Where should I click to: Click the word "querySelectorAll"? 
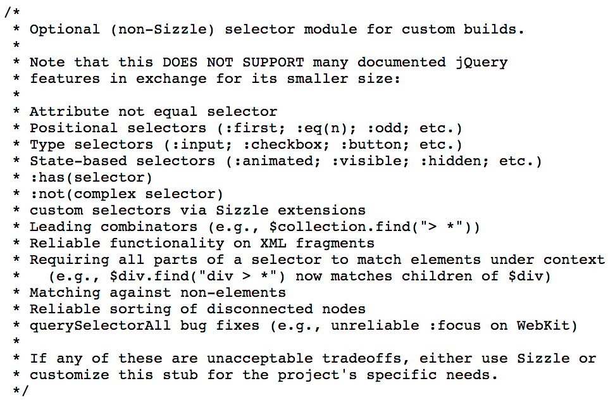100,326
